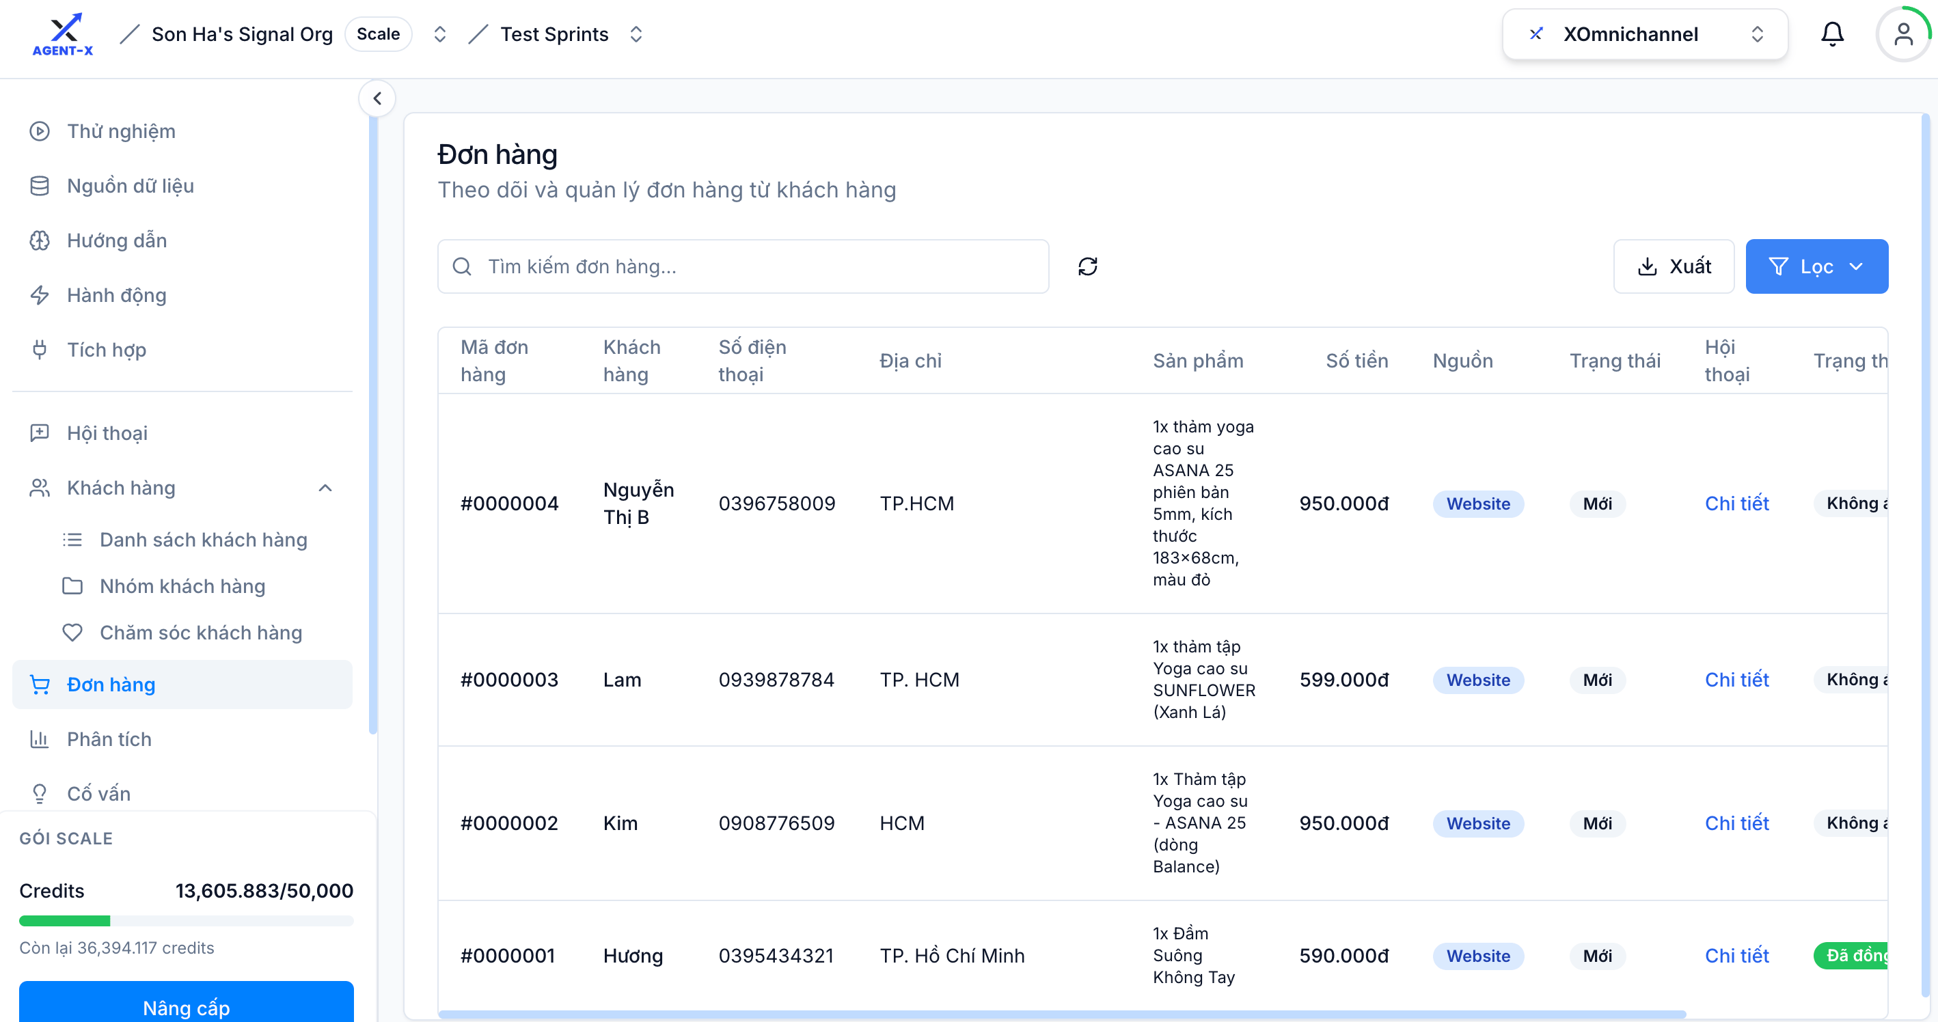The image size is (1938, 1022).
Task: Click the Tìm kiếm đơn hàng search field
Action: click(x=743, y=266)
